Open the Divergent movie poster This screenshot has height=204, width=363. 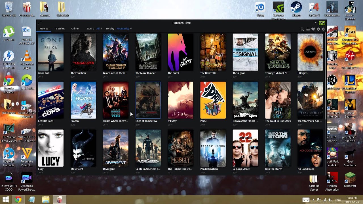(x=115, y=148)
